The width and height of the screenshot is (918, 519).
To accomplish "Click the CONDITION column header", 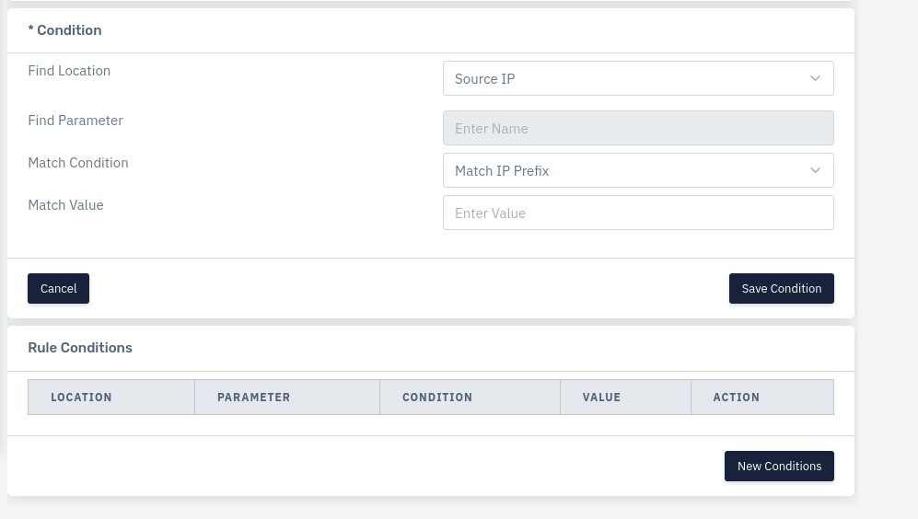I will [437, 398].
